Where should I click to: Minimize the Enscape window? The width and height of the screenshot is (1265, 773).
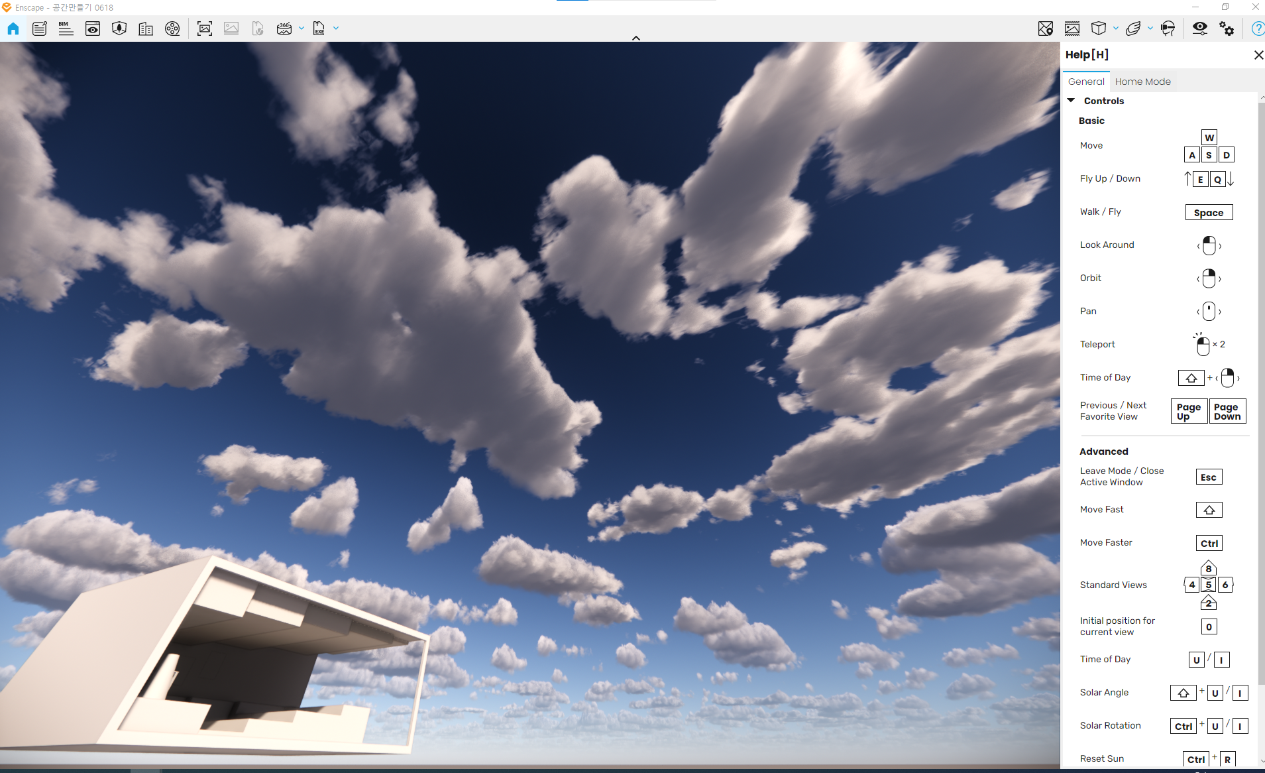pos(1195,7)
